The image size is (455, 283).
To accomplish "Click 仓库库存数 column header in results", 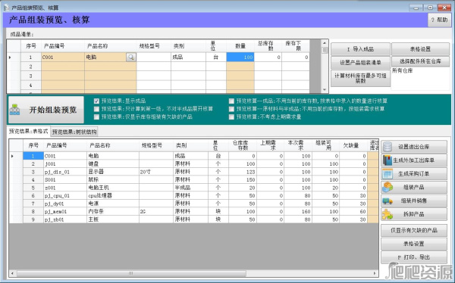I will click(x=243, y=145).
